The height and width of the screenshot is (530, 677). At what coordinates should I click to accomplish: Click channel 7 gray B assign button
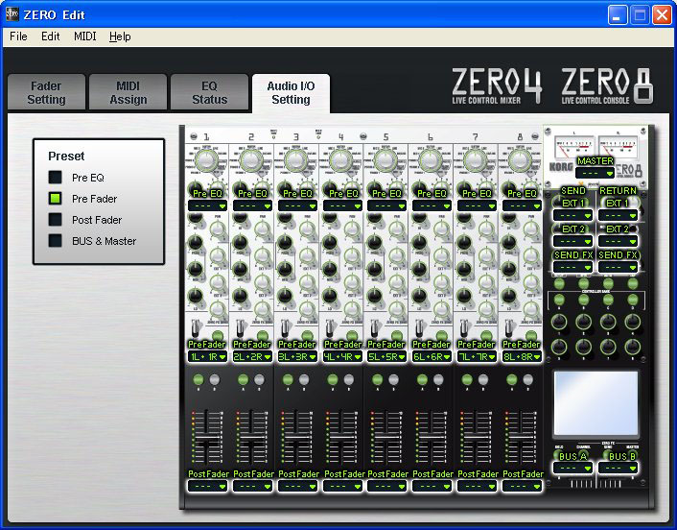[x=483, y=380]
